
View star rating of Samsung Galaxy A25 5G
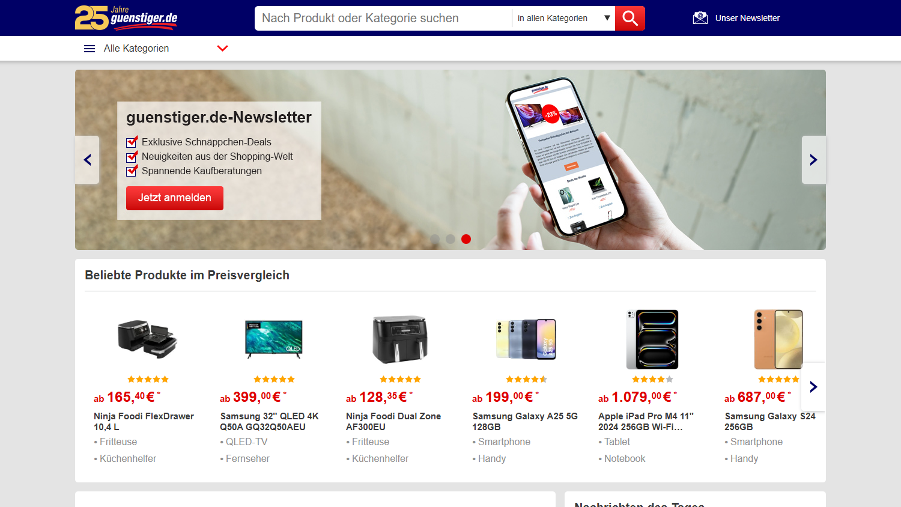pos(526,379)
